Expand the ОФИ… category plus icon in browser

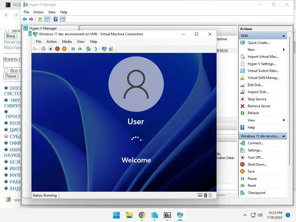pyautogui.click(x=6, y=143)
